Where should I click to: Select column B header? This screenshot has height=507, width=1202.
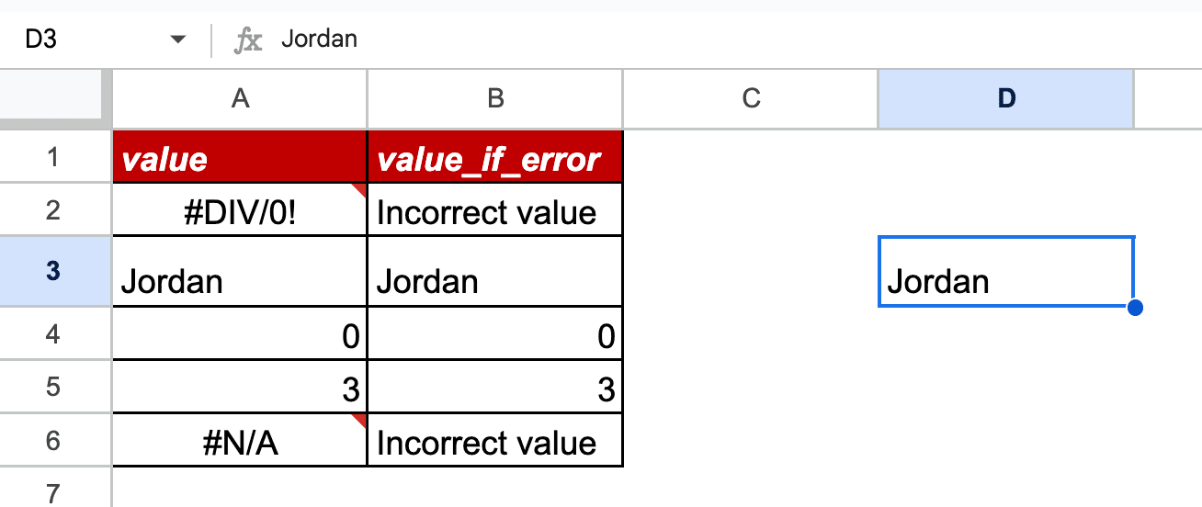[495, 98]
